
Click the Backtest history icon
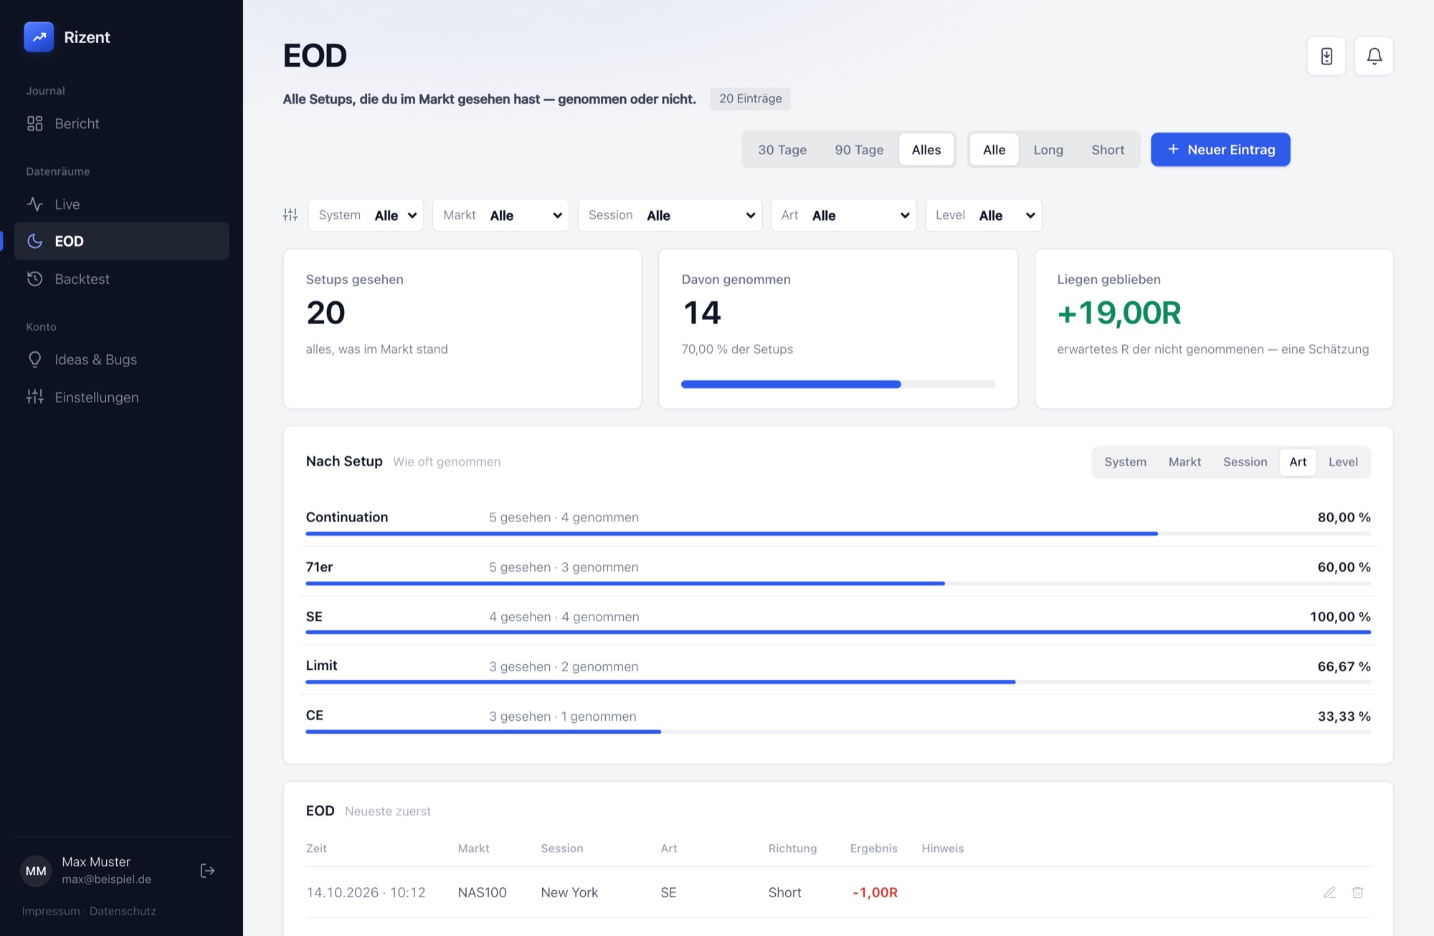click(34, 279)
